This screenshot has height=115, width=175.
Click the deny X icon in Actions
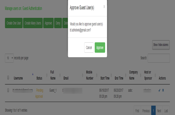click(x=163, y=90)
